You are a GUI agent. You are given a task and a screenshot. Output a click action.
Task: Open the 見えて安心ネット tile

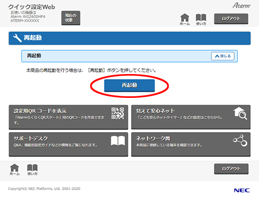tap(191, 117)
